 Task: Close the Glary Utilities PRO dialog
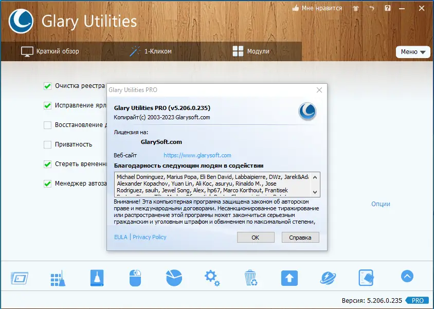(x=319, y=90)
